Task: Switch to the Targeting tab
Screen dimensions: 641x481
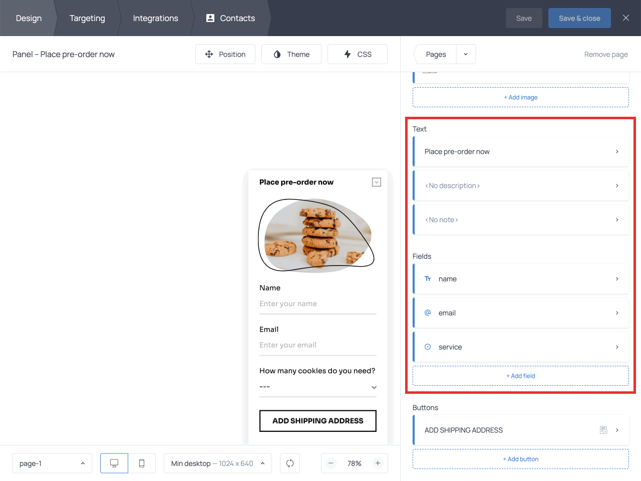Action: 87,18
